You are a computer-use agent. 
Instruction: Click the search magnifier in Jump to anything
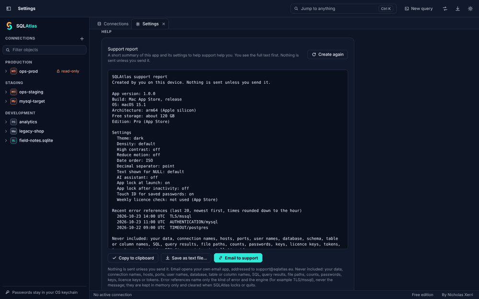[x=296, y=9]
